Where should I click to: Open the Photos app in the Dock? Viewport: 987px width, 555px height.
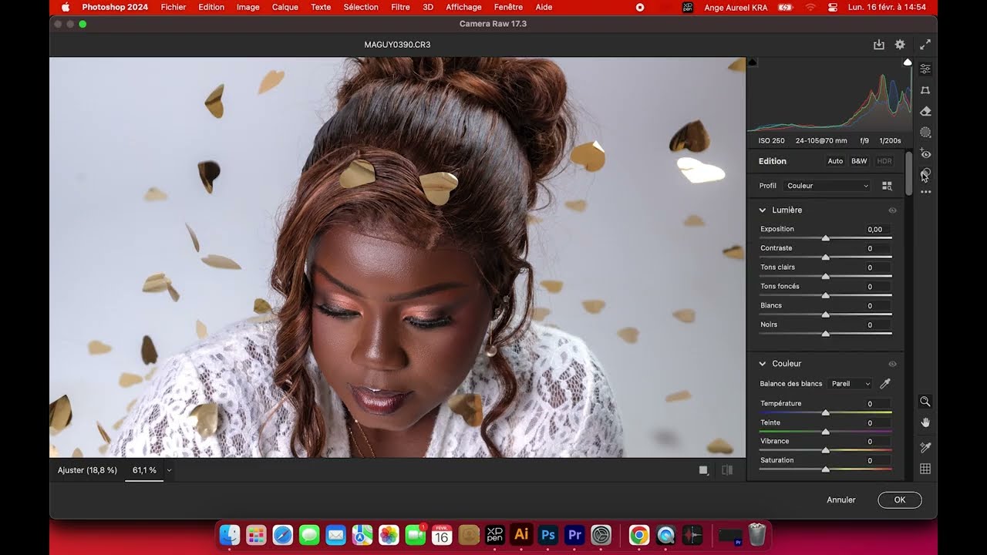[x=389, y=534]
